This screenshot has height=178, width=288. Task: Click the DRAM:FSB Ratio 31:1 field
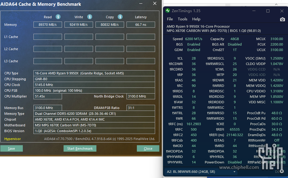[x=141, y=108]
